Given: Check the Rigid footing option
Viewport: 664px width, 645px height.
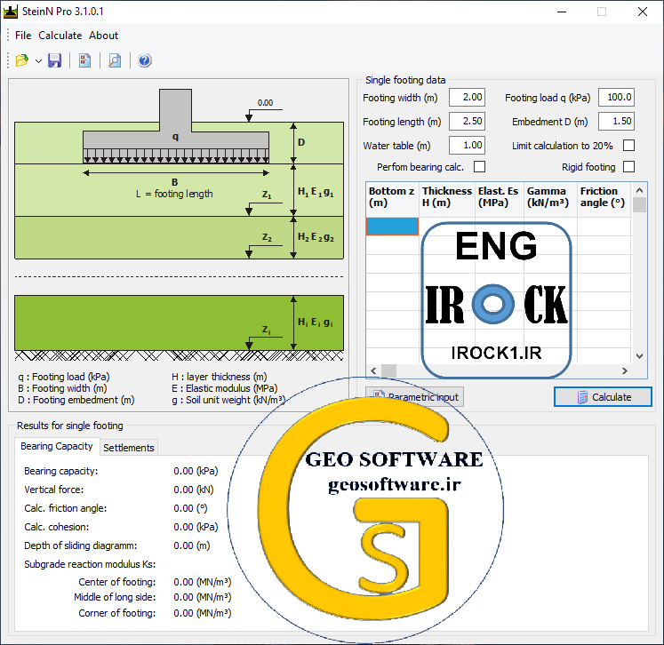Looking at the screenshot, I should point(628,167).
